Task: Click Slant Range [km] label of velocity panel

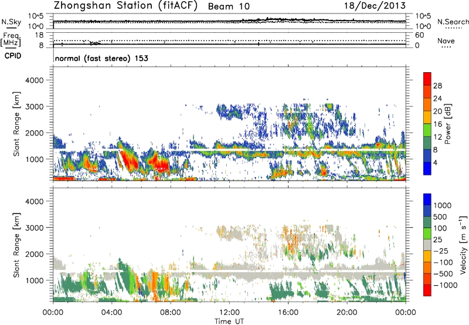Action: [x=16, y=245]
